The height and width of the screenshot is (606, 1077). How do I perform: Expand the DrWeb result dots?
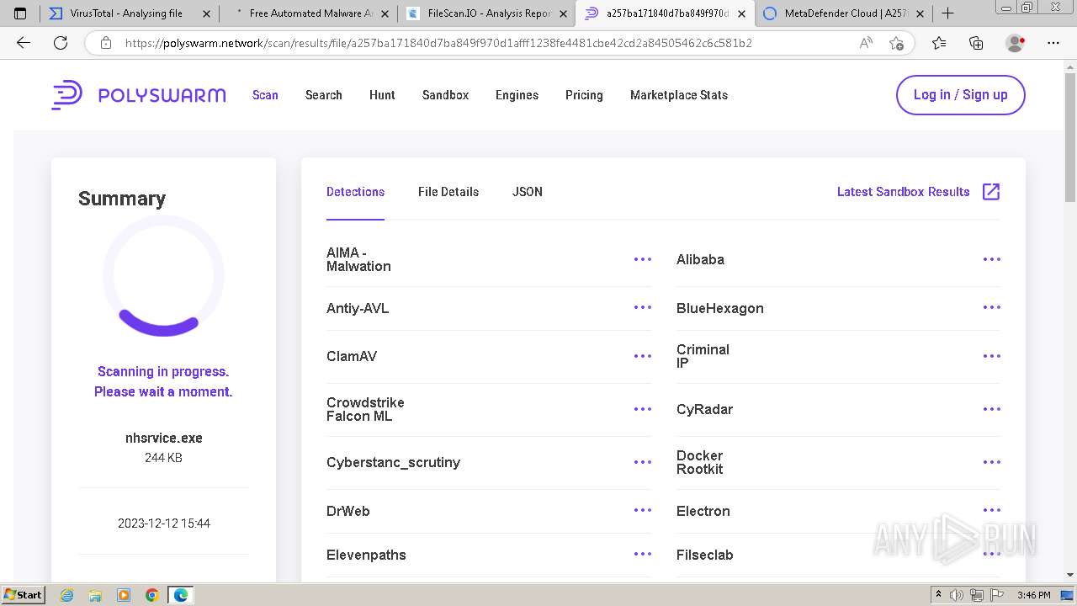643,510
